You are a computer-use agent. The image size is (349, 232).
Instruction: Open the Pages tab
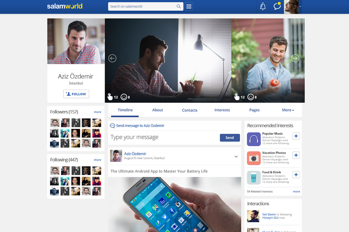254,110
